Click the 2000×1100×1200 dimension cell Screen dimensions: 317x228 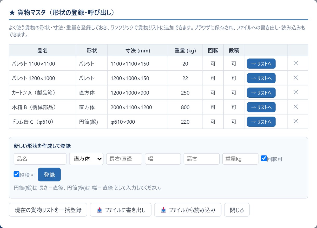click(x=138, y=107)
